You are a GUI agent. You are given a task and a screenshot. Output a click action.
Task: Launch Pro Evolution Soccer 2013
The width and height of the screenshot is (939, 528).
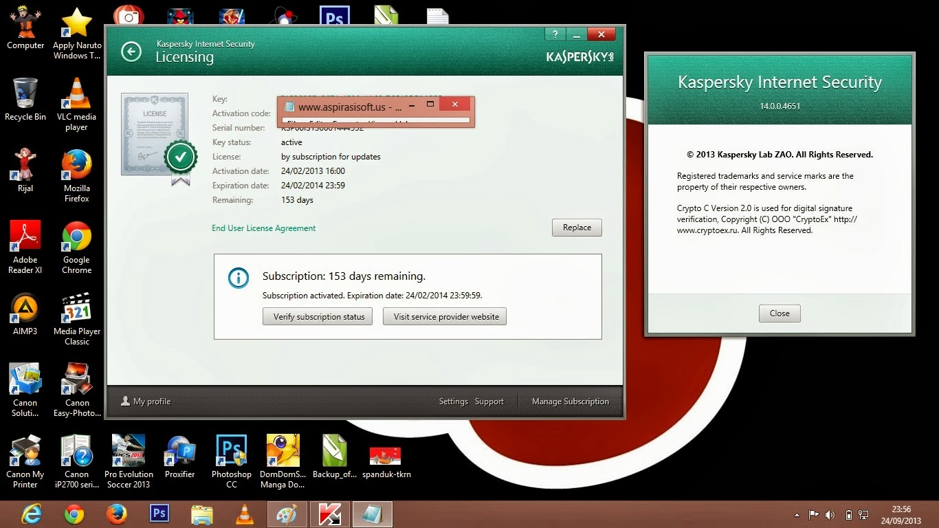(x=128, y=462)
